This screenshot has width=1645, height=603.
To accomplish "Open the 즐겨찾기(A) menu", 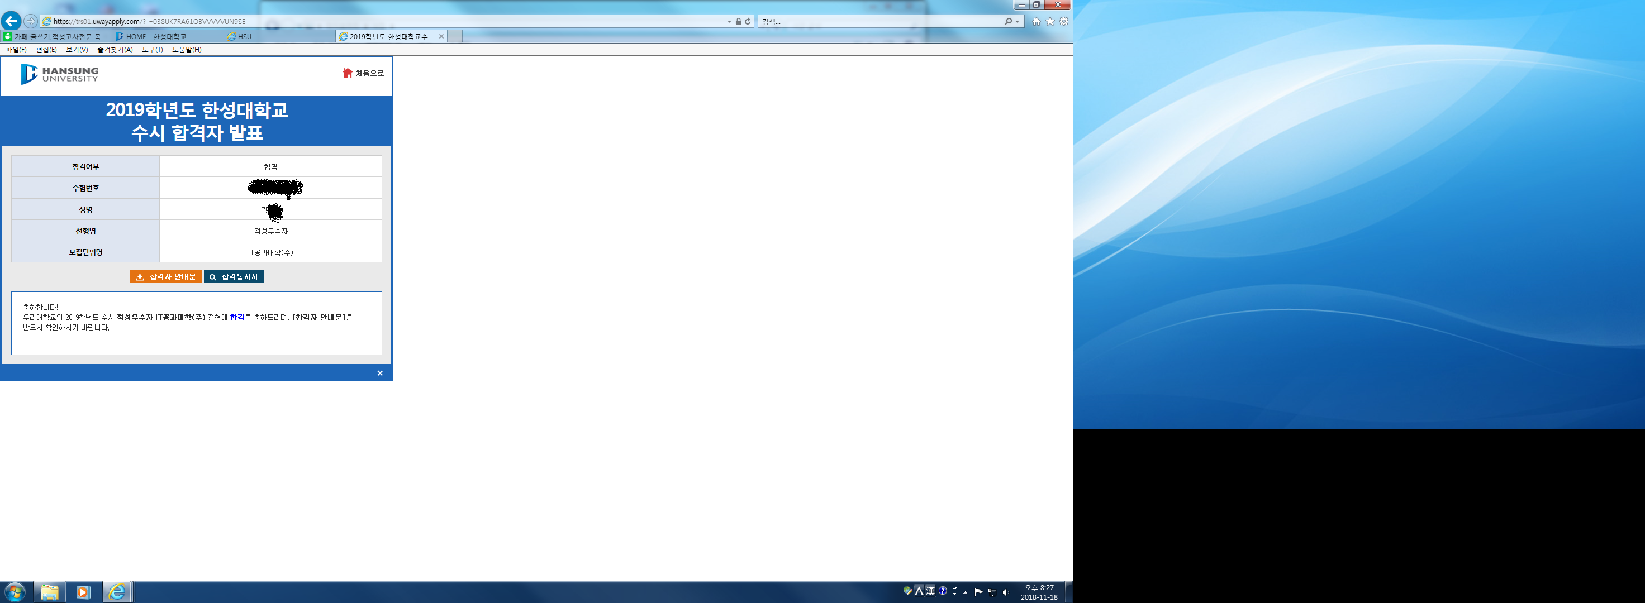I will coord(115,49).
